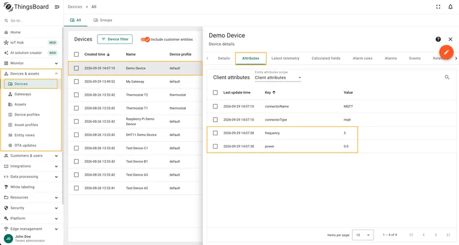Check the Thermostat T2 row checkbox
Image resolution: width=459 pixels, height=245 pixels.
76,95
